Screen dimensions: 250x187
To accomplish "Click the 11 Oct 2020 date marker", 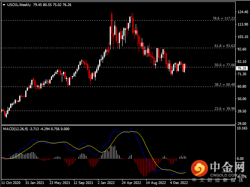I will click(11, 183).
